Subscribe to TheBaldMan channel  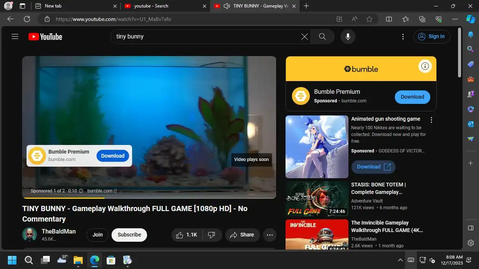(129, 235)
